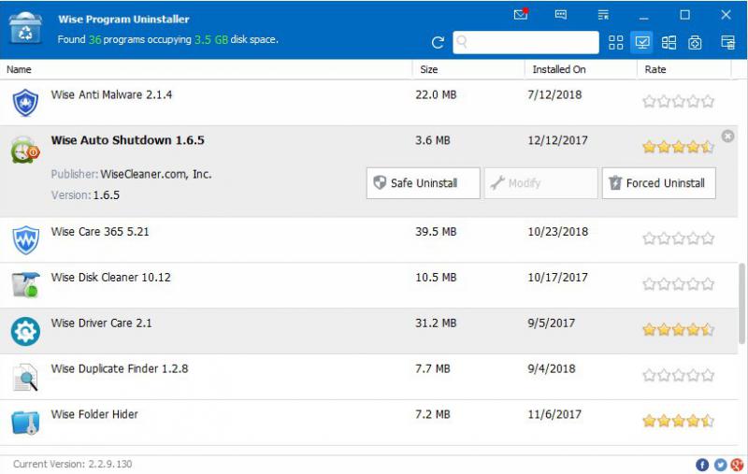Image resolution: width=748 pixels, height=474 pixels.
Task: Rate Wise Duplicate Finder with stars
Action: (678, 375)
